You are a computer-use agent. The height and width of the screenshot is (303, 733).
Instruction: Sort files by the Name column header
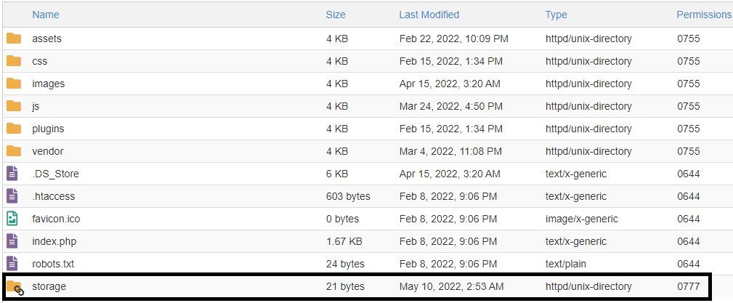pyautogui.click(x=46, y=15)
